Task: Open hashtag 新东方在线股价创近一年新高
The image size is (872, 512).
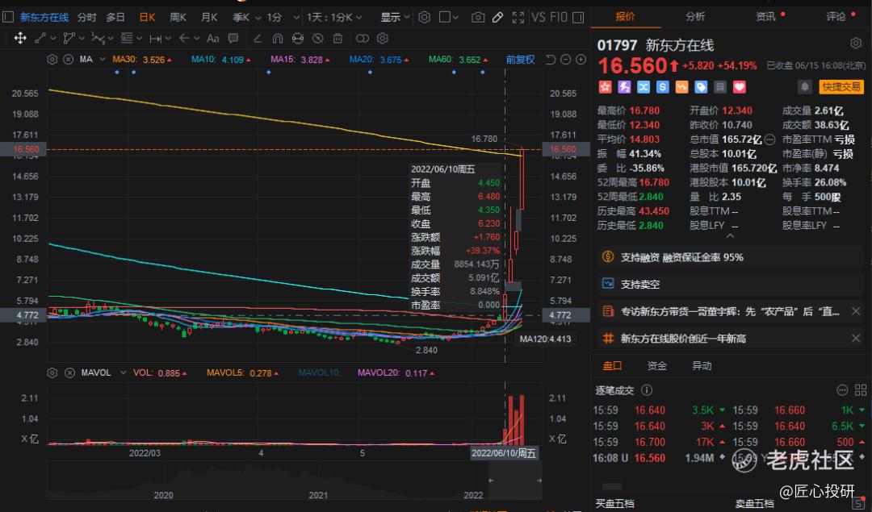Action: [x=683, y=339]
